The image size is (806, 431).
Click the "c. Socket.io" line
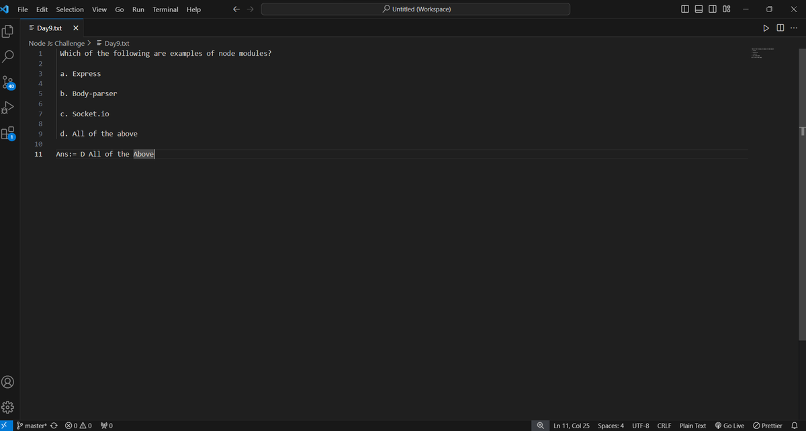(x=85, y=114)
